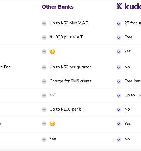Image resolution: width=141 pixels, height=151 pixels.
Task: Click minus icon next to ₦1,000 plus V.A.T
Action: tap(44, 38)
